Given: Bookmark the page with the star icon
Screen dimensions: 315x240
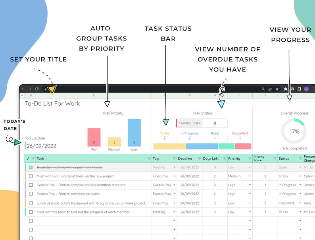Looking at the screenshot, I should pyautogui.click(x=277, y=89).
